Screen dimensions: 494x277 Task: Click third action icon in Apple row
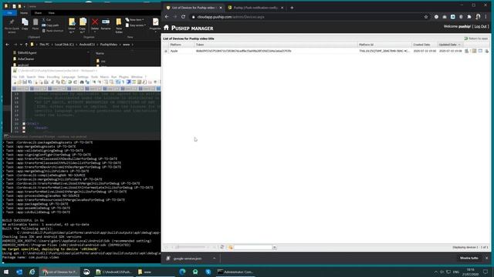click(480, 51)
